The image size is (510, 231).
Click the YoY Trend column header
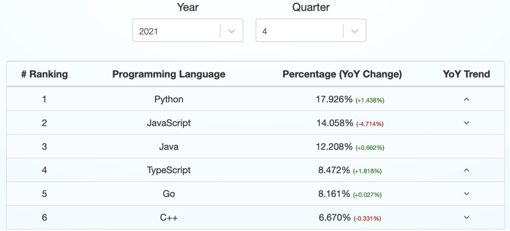(466, 74)
